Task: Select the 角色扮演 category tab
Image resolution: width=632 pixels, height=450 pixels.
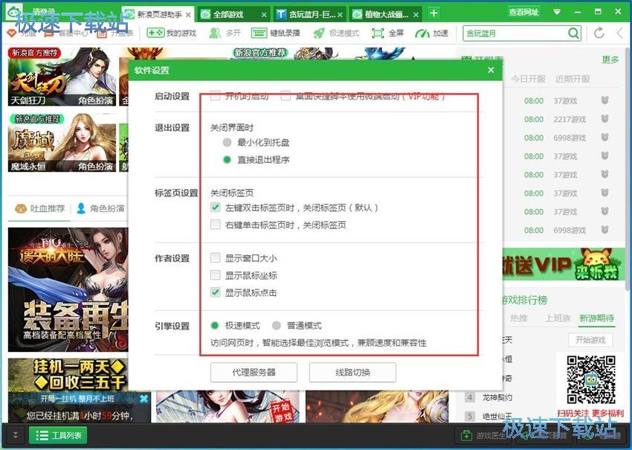Action: point(100,208)
